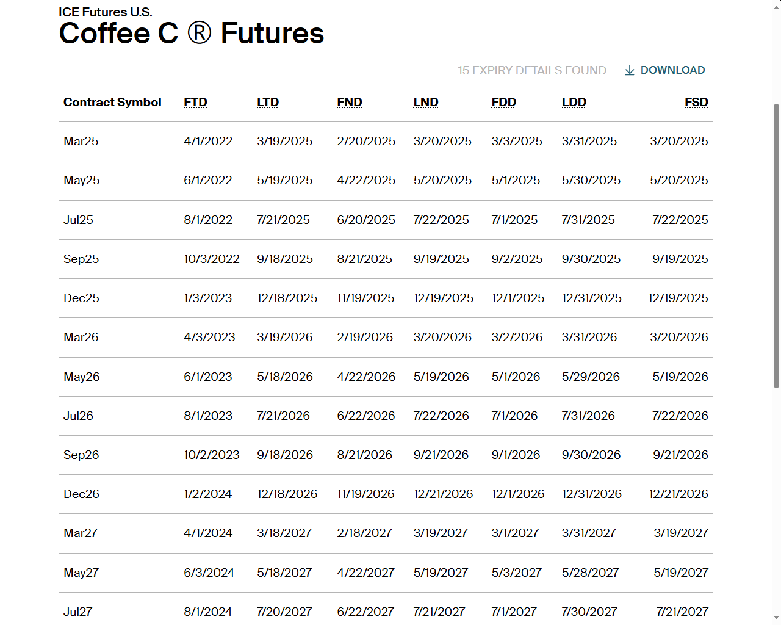
Task: Click Jul25 FTD value 8/1/2022
Action: pos(208,220)
